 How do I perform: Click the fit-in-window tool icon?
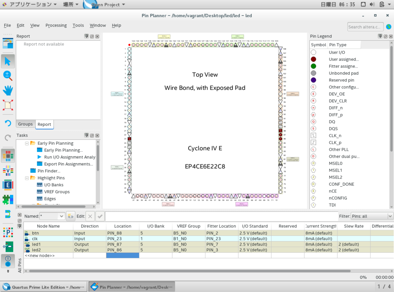click(8, 105)
